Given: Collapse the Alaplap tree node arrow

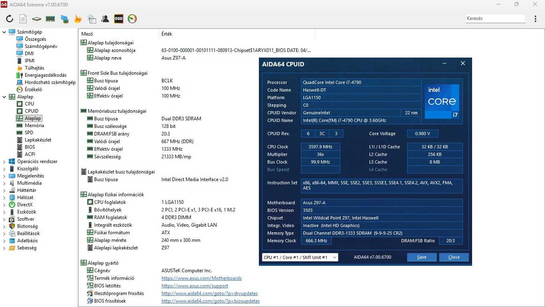Looking at the screenshot, I should tap(4, 97).
